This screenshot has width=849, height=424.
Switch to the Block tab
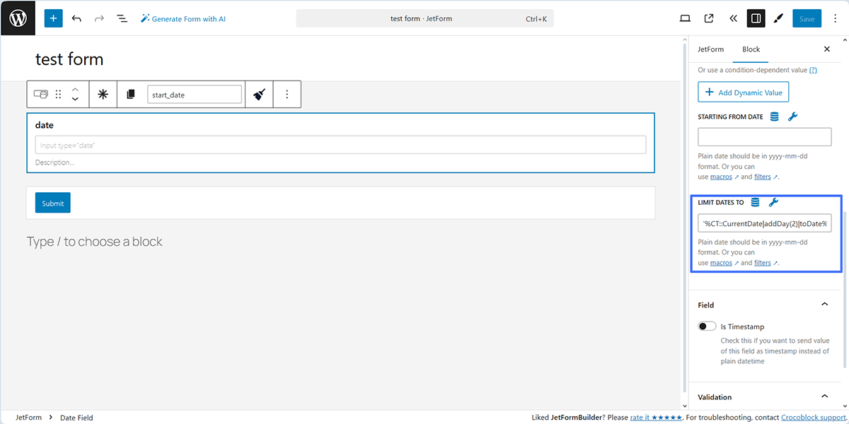pyautogui.click(x=751, y=49)
